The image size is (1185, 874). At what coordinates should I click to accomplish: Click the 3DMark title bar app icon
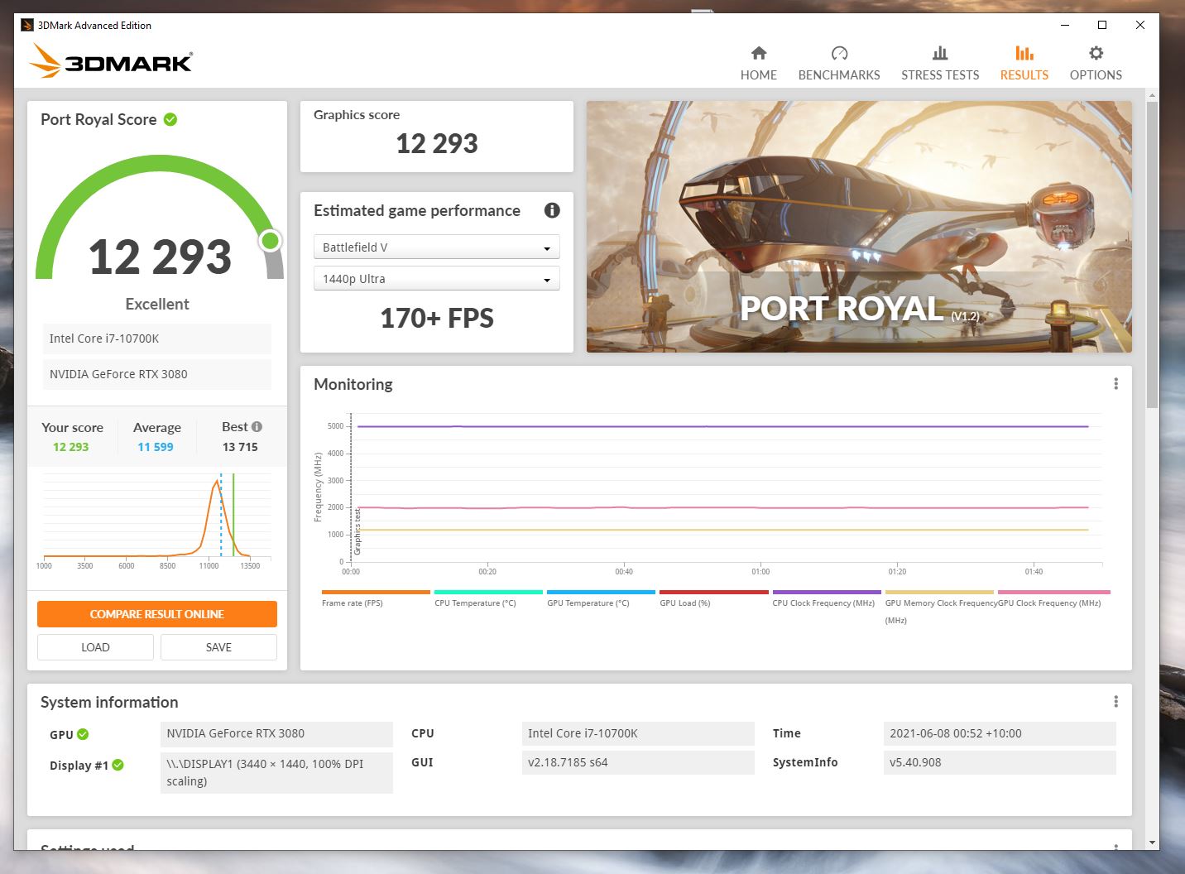tap(26, 25)
